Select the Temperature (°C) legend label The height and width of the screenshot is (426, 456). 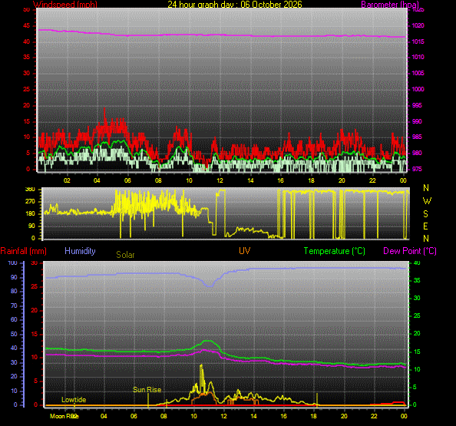point(335,251)
